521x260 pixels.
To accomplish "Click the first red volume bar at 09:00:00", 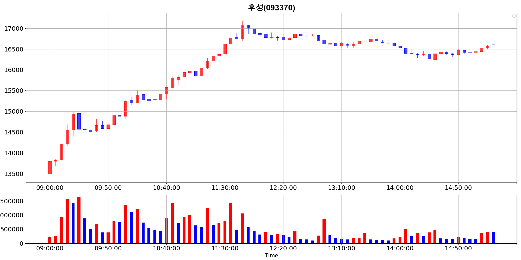I will (50, 240).
